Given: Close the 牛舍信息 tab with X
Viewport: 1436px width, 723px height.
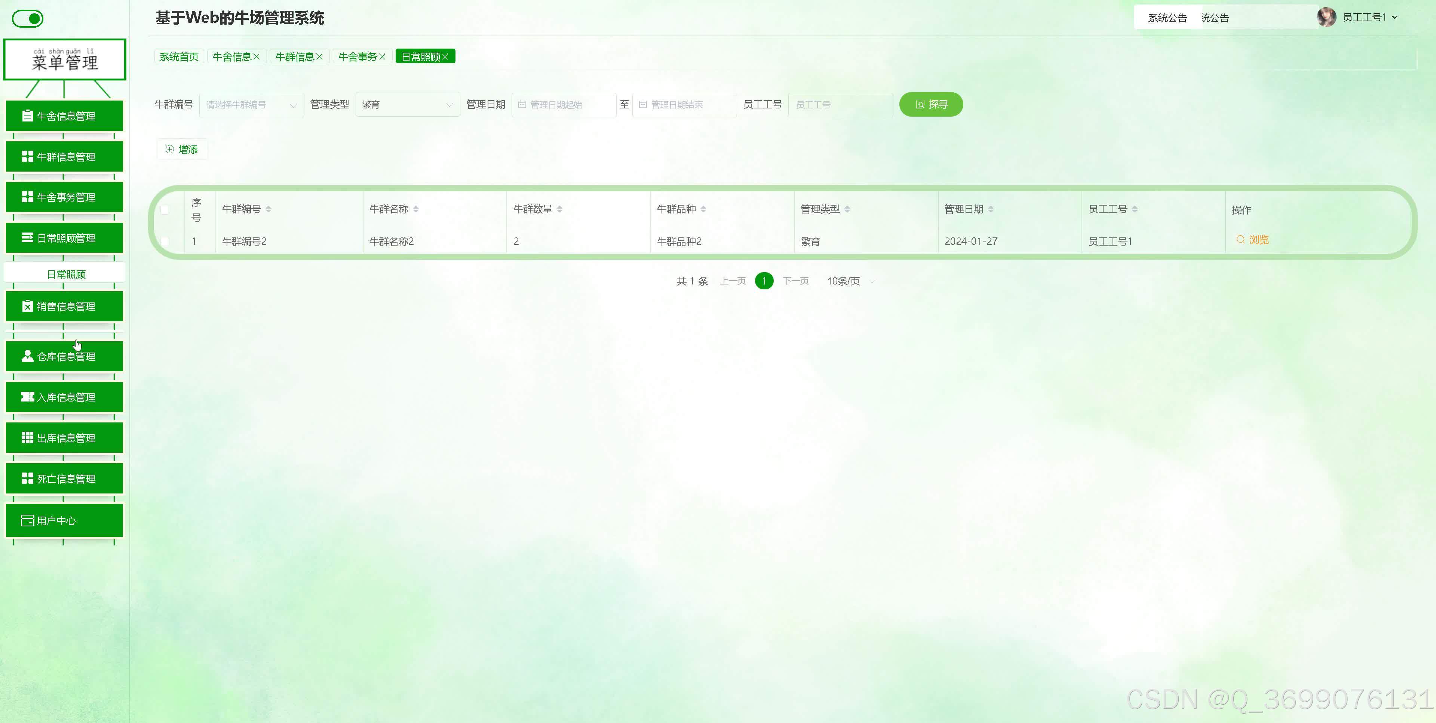Looking at the screenshot, I should point(257,57).
